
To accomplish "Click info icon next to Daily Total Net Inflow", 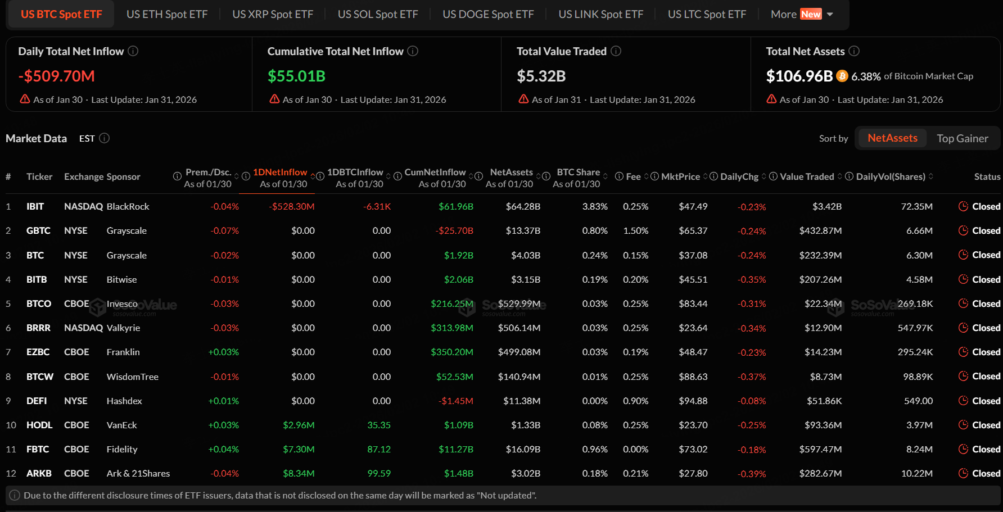I will [x=133, y=51].
